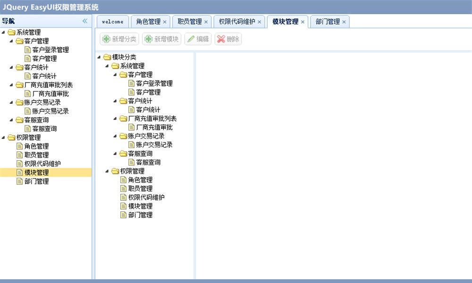Click the 删除 button
The height and width of the screenshot is (283, 472).
coord(228,39)
